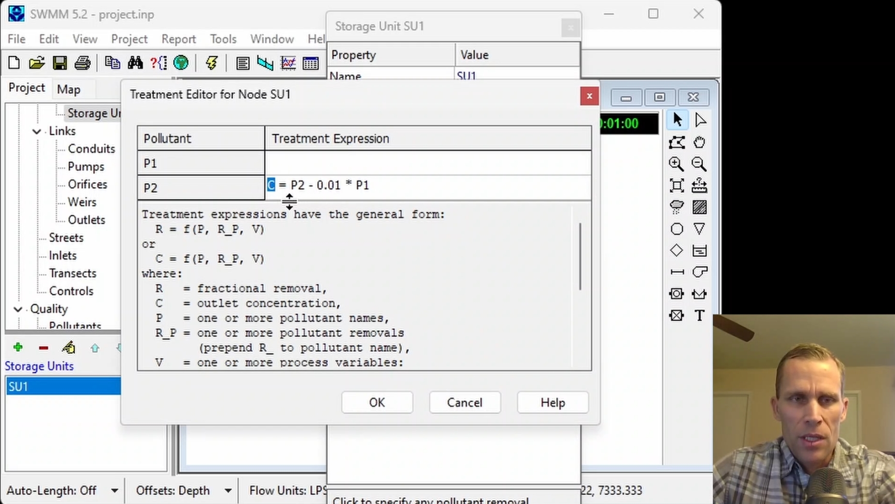Open the File menu
Screen dimensions: 895x504
pos(17,39)
